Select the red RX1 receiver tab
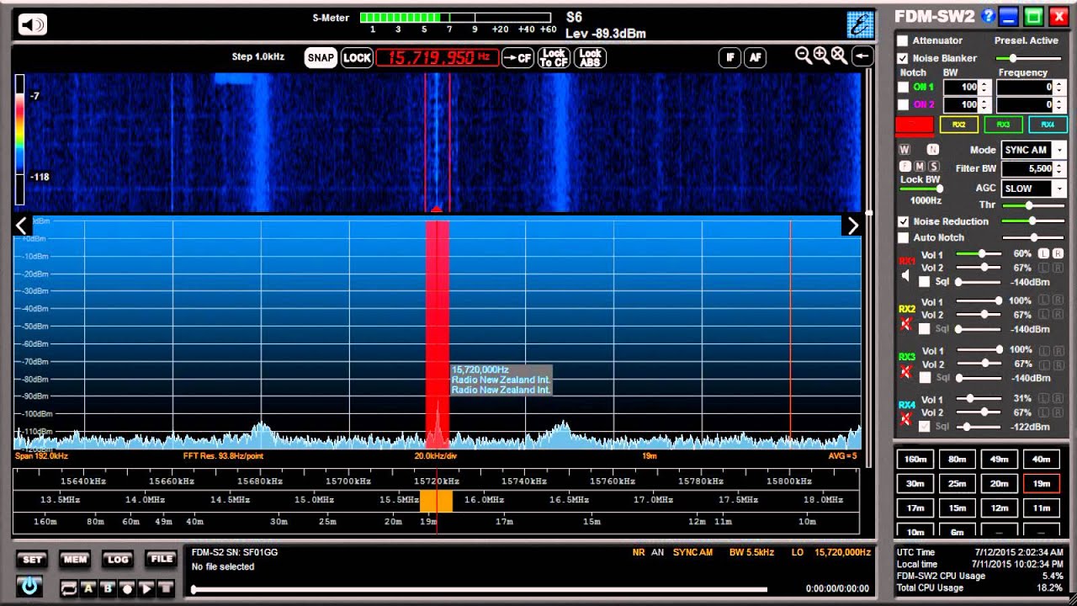 915,125
